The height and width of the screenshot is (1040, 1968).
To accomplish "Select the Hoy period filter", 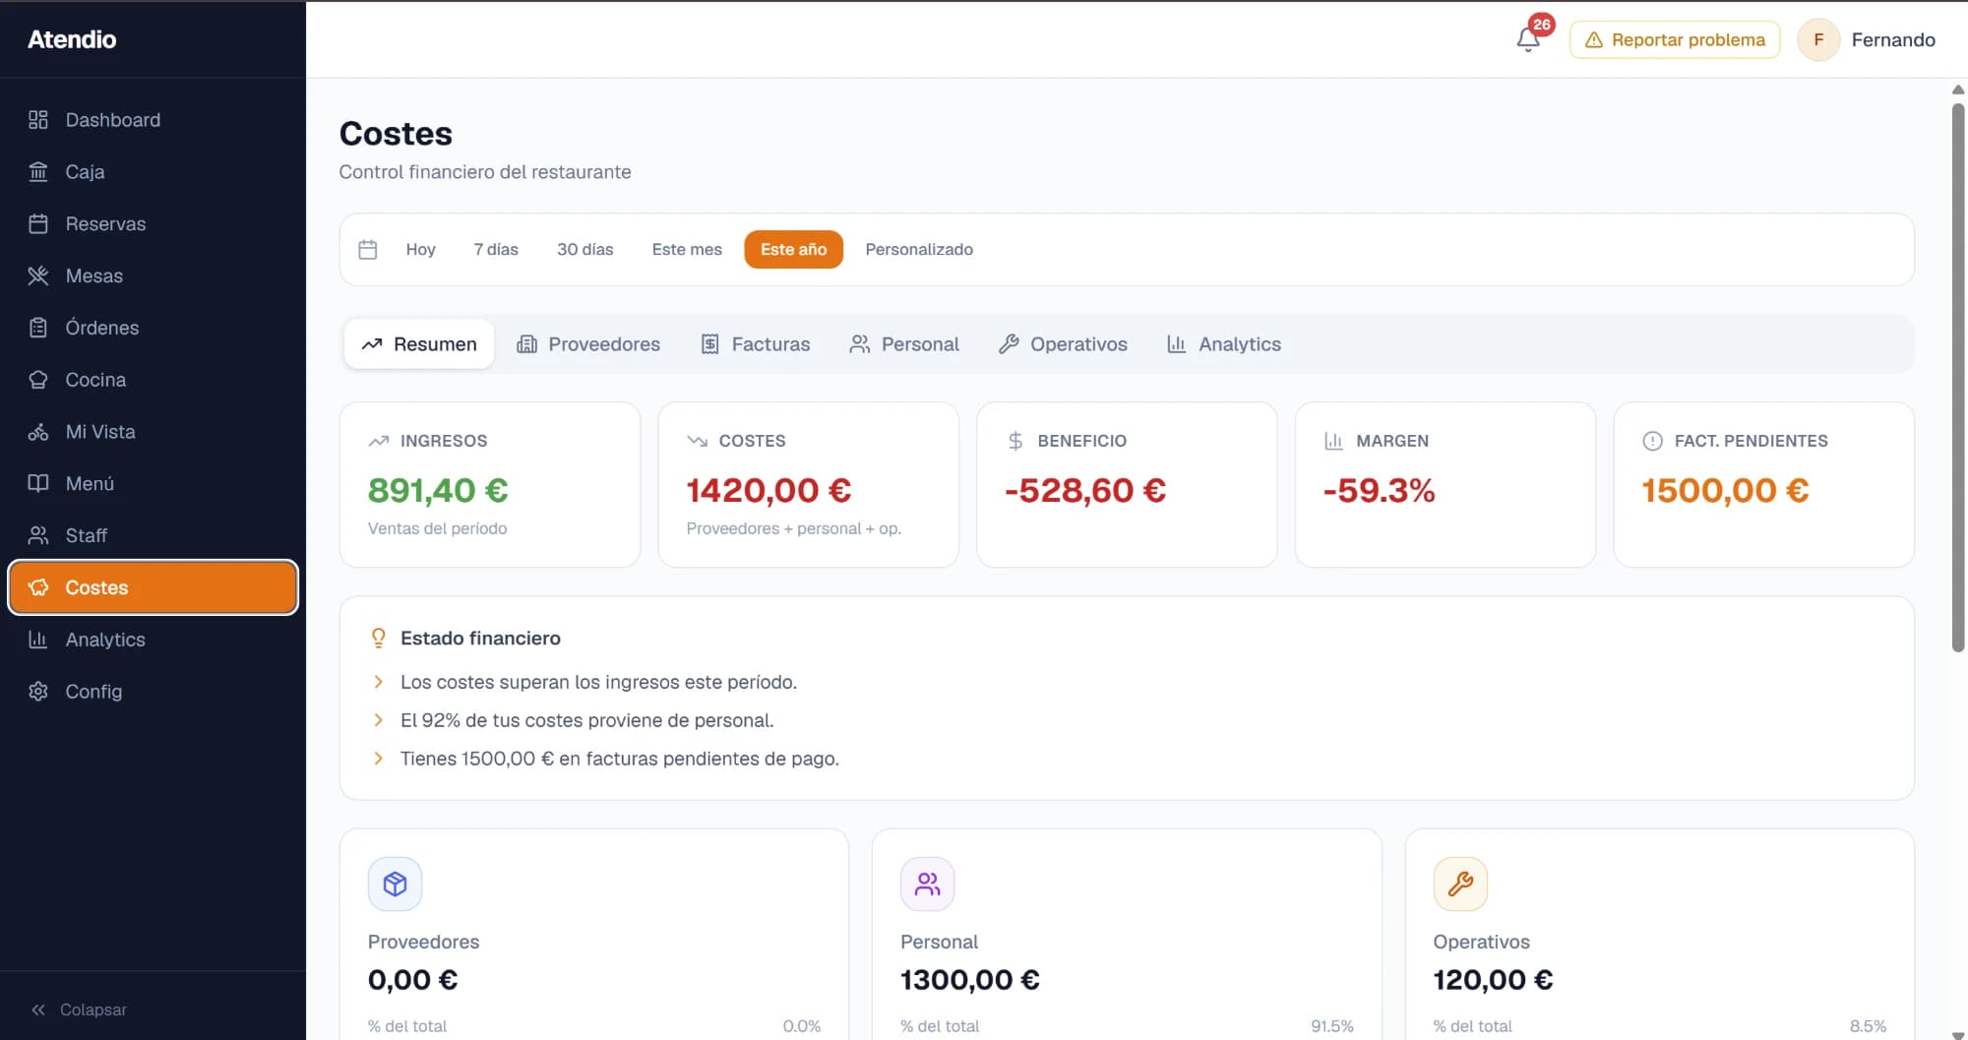I will click(421, 250).
